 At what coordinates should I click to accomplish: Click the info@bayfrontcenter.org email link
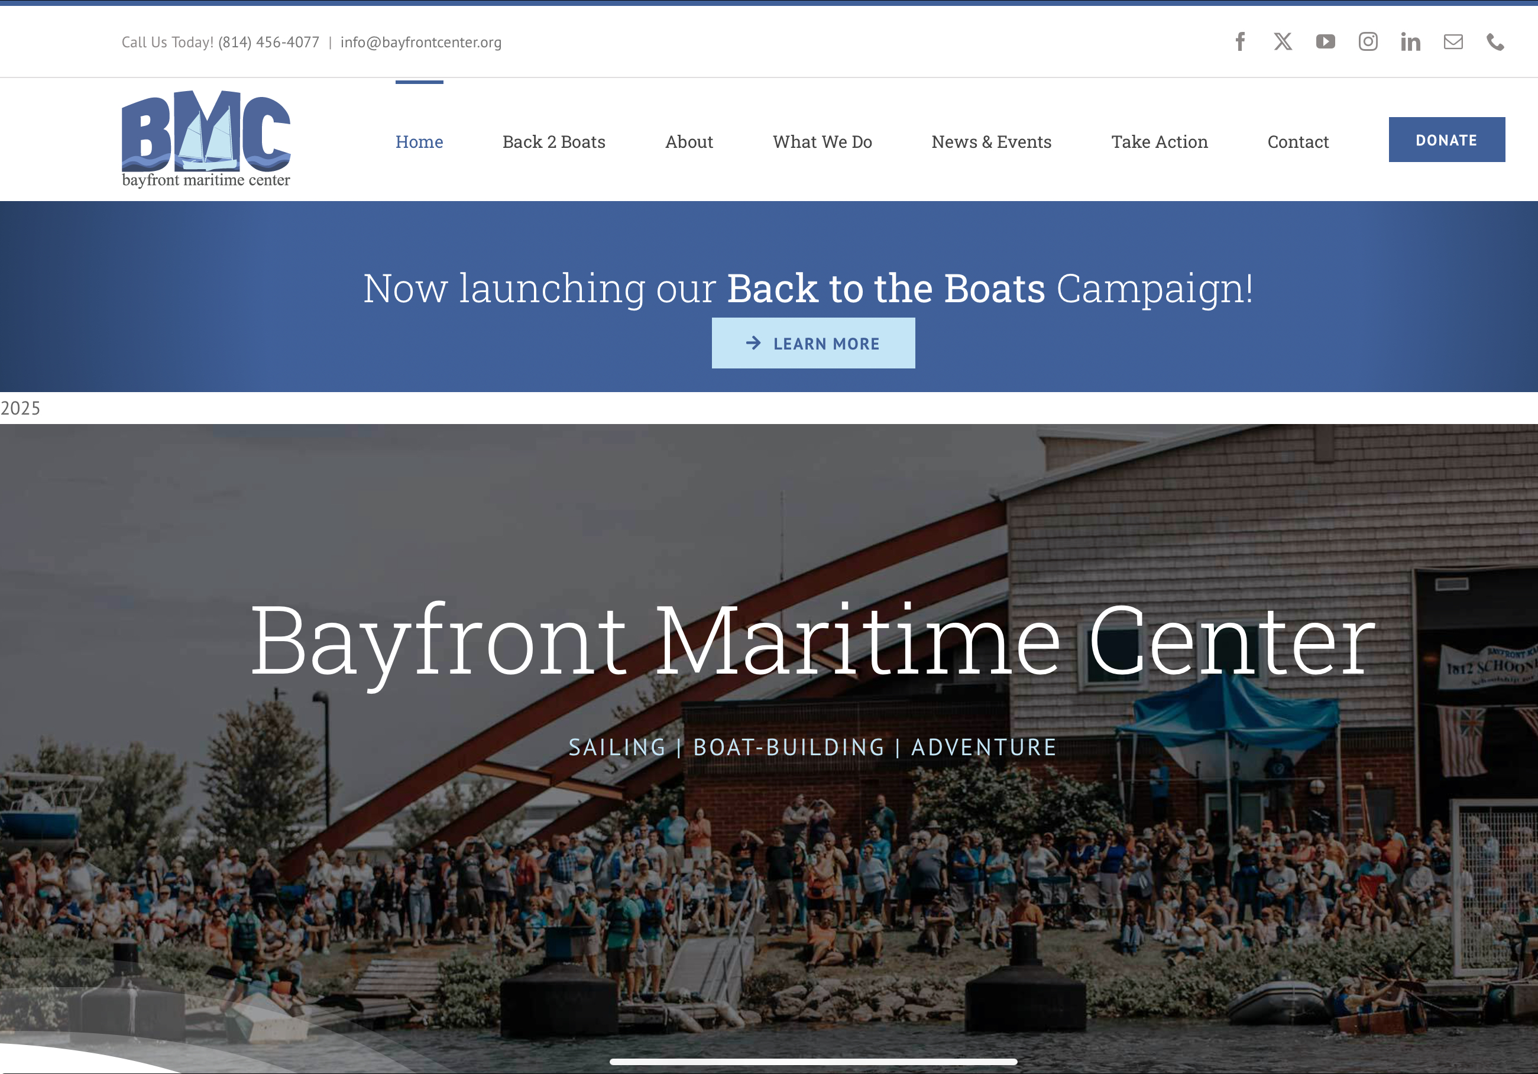[x=420, y=42]
